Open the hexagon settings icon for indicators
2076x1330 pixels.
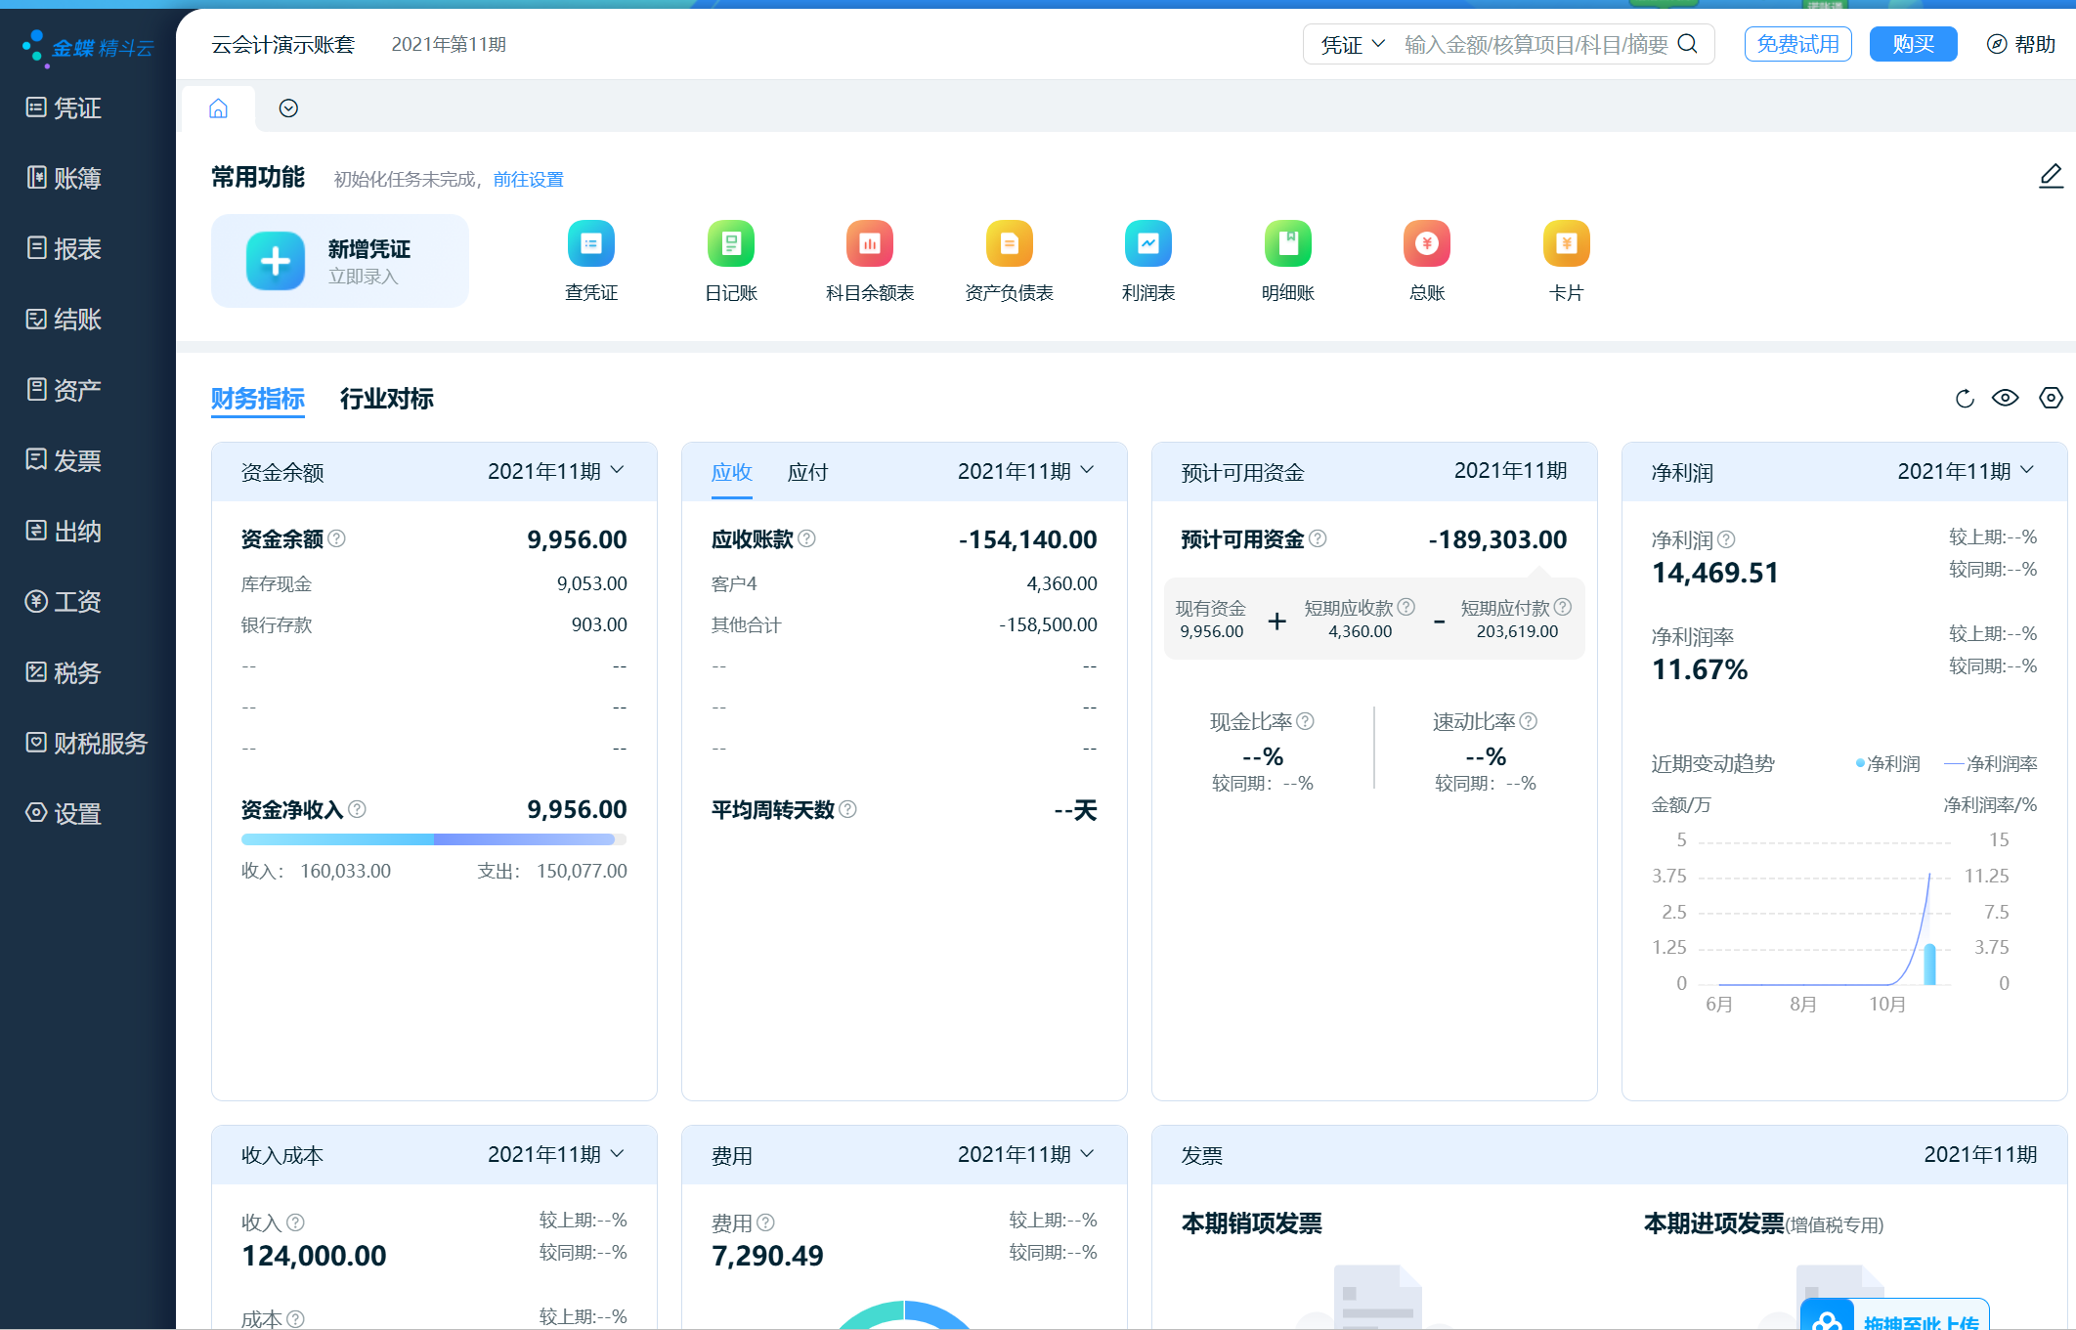[2051, 399]
